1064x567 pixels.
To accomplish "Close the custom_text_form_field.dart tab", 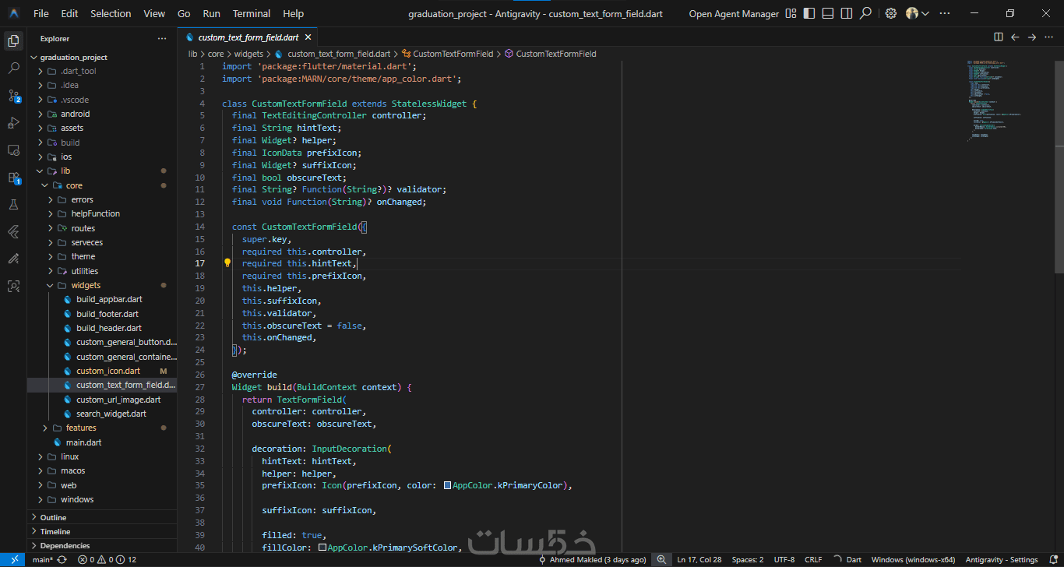I will (x=308, y=37).
